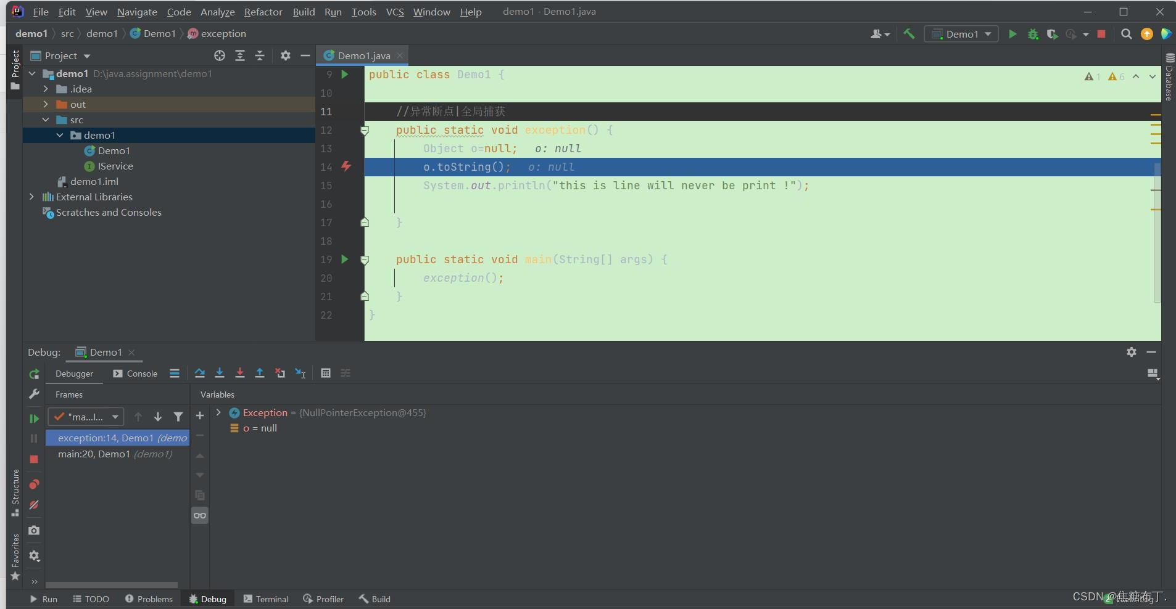Open the Navigate menu
This screenshot has height=609, width=1176.
click(137, 12)
